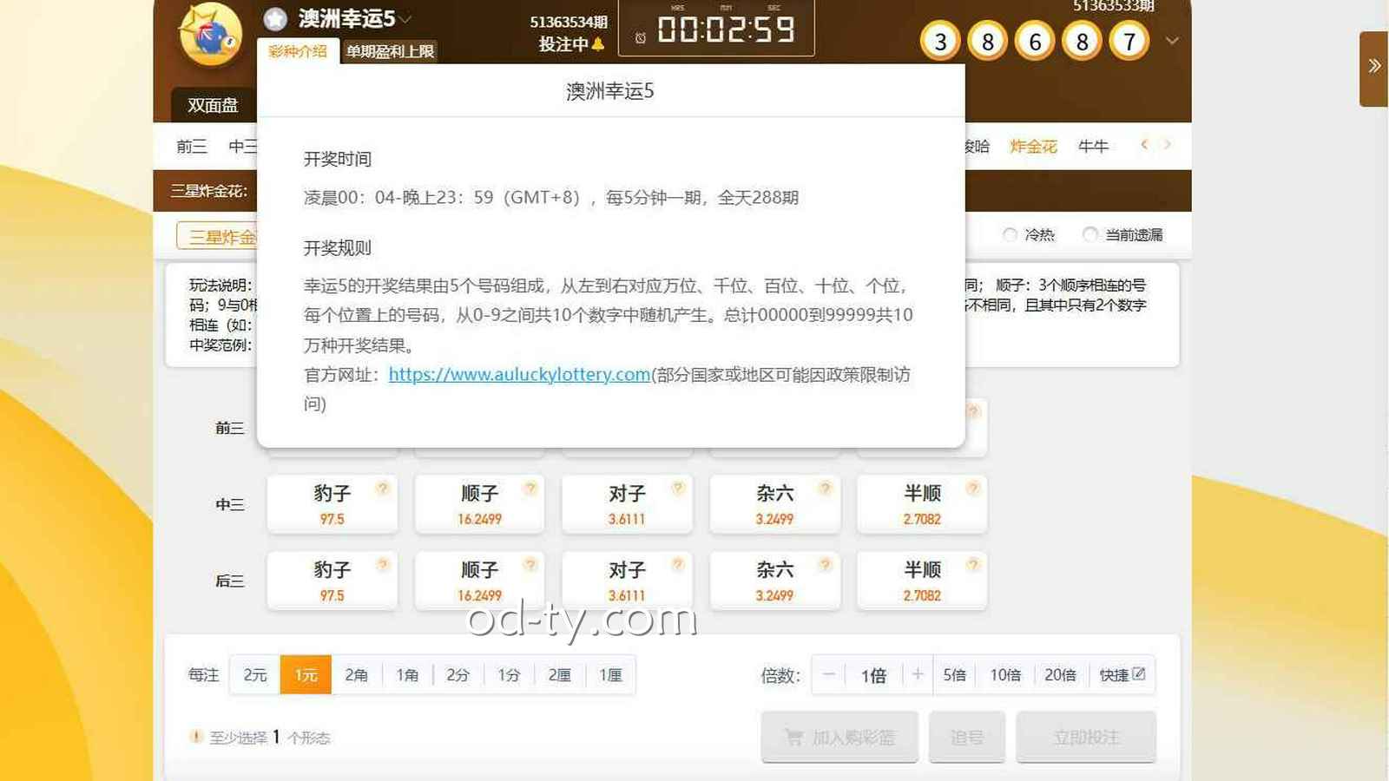Set bet unit to 1元
The width and height of the screenshot is (1389, 781).
pos(306,675)
